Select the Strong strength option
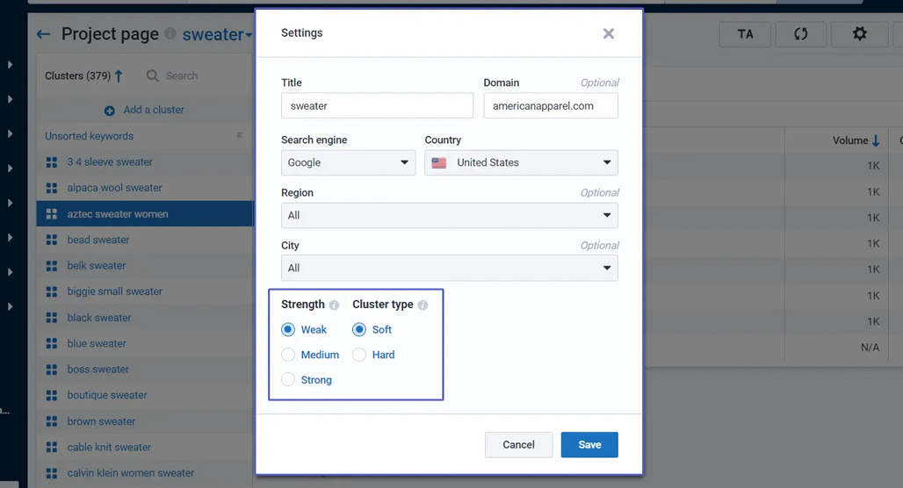The image size is (903, 488). 288,380
